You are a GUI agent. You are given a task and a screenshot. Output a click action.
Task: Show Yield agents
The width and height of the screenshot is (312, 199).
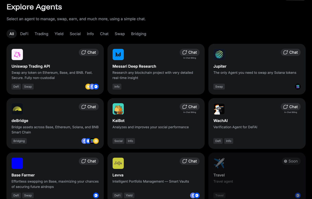[59, 34]
